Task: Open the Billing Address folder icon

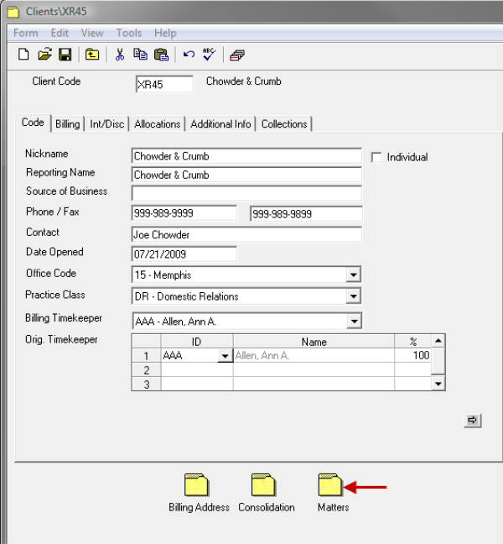Action: tap(198, 485)
